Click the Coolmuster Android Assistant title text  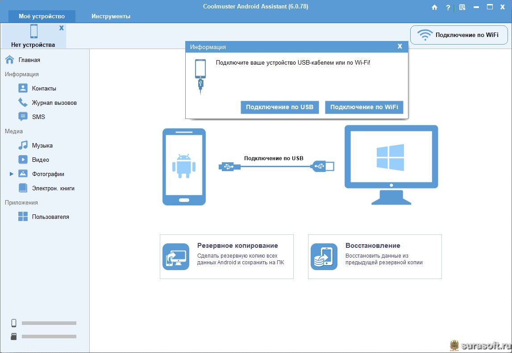click(x=256, y=7)
